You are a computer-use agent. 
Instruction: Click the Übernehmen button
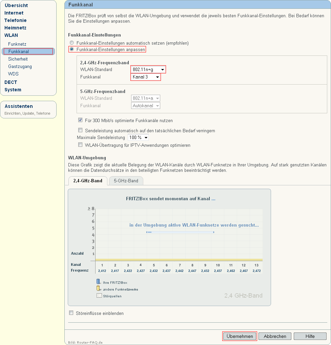coord(240,336)
